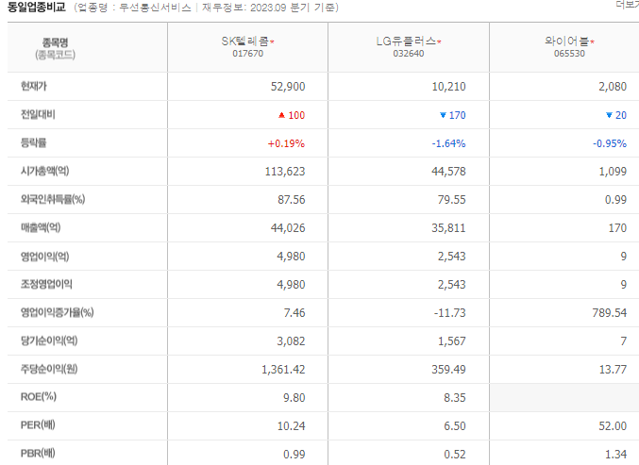The height and width of the screenshot is (465, 639).
Task: Click the 매출액(억) row label
Action: click(x=41, y=227)
